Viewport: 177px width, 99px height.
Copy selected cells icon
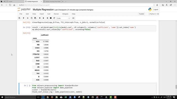coord(32,18)
